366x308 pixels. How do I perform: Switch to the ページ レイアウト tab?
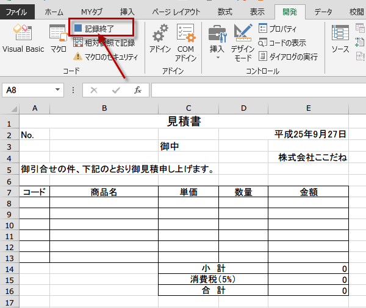click(176, 12)
